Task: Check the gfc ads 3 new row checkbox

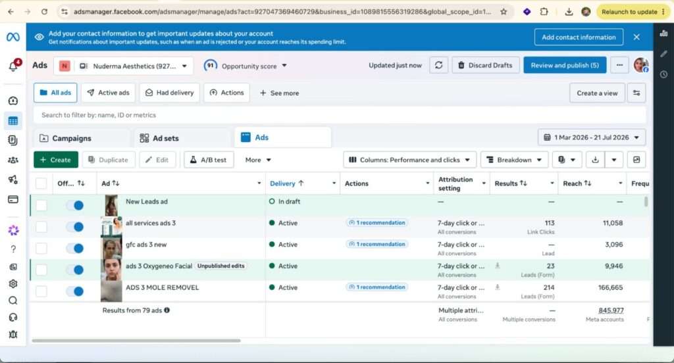Action: click(41, 249)
